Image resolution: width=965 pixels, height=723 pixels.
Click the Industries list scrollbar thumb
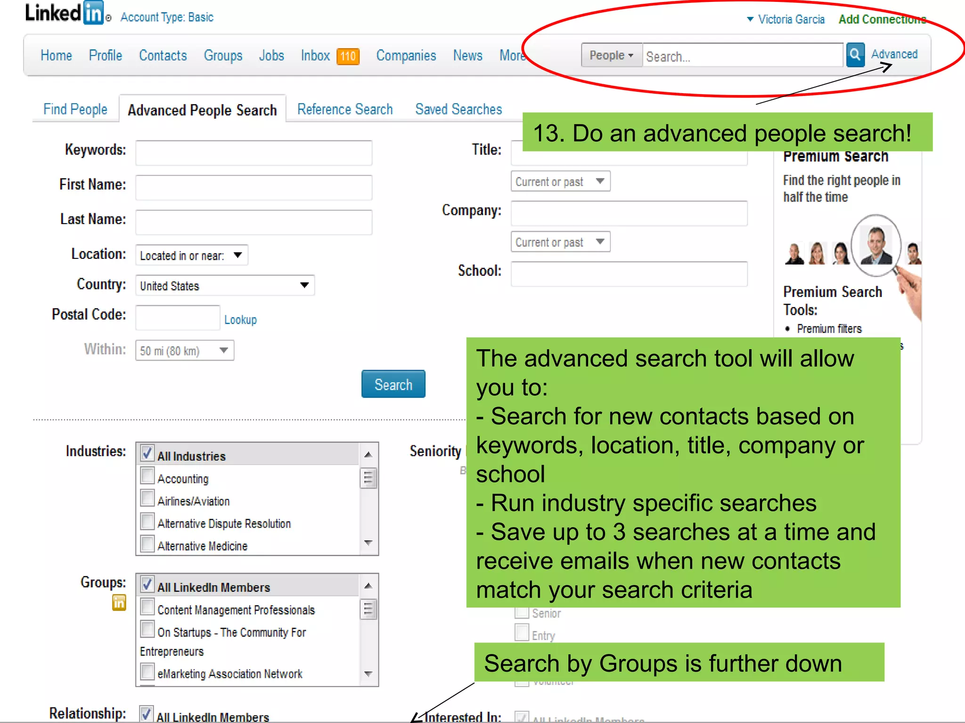(368, 478)
